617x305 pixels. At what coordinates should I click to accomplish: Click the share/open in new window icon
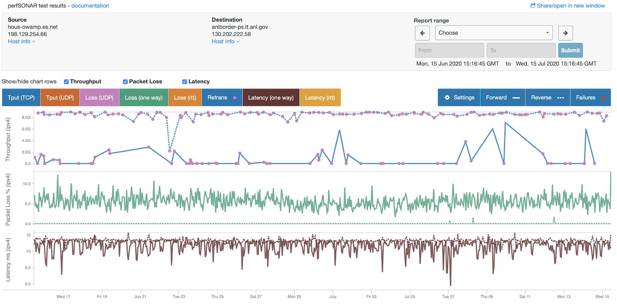pos(533,6)
